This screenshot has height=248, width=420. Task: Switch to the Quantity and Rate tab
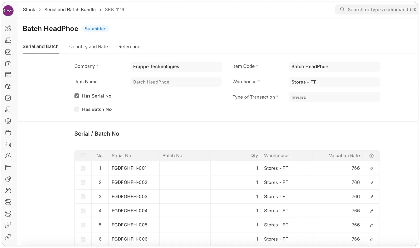[88, 47]
